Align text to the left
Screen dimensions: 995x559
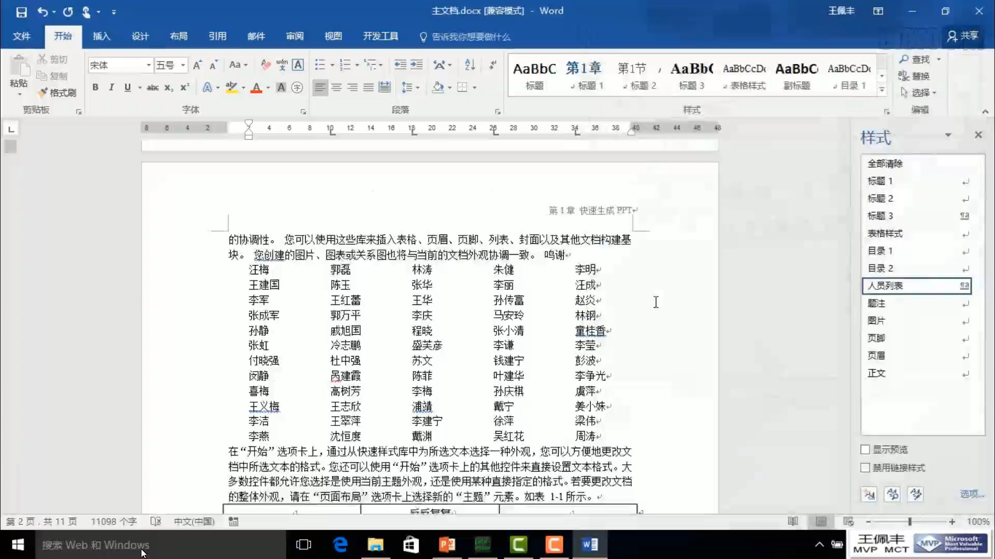click(320, 87)
